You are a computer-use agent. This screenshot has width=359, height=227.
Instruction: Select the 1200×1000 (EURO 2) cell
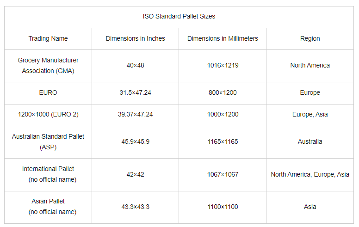[x=48, y=114]
